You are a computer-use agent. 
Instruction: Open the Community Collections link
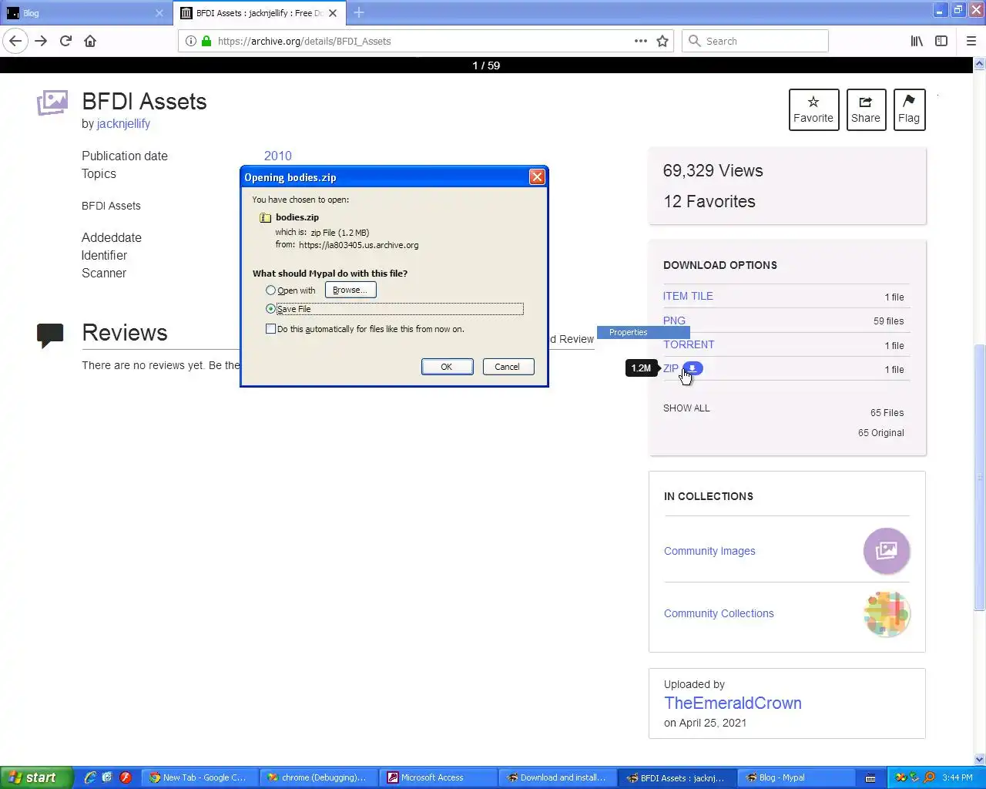pos(719,613)
